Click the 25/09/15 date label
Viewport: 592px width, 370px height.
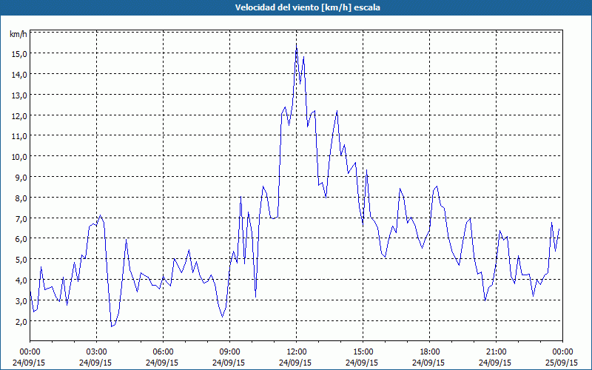[x=562, y=363]
